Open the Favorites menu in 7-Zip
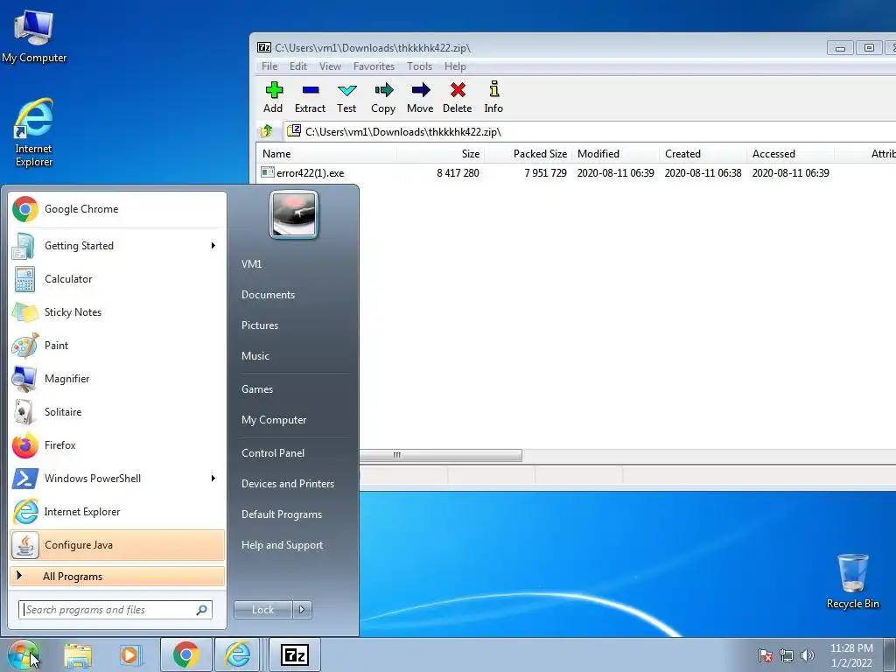Viewport: 896px width, 672px height. pyautogui.click(x=374, y=66)
